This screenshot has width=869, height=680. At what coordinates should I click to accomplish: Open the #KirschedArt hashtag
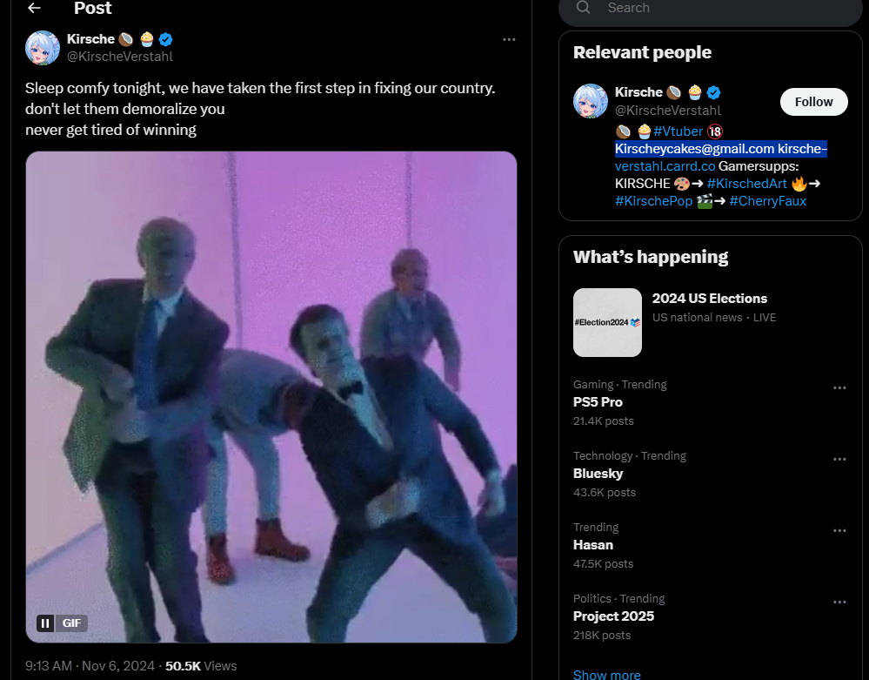pyautogui.click(x=746, y=183)
